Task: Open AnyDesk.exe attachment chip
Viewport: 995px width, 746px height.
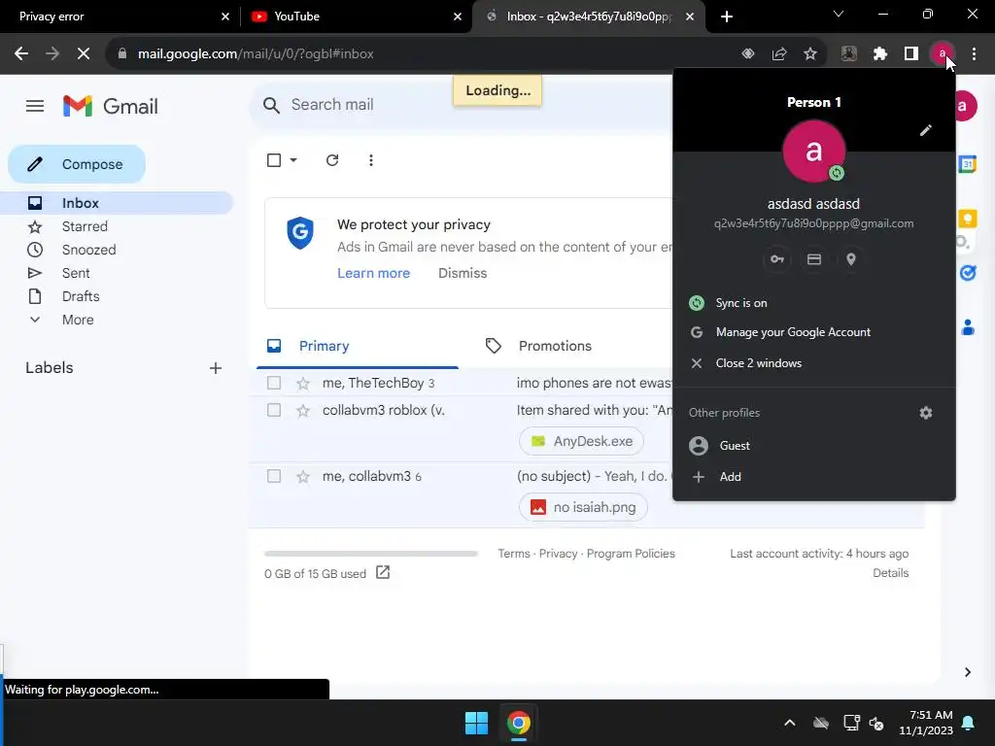Action: tap(581, 442)
